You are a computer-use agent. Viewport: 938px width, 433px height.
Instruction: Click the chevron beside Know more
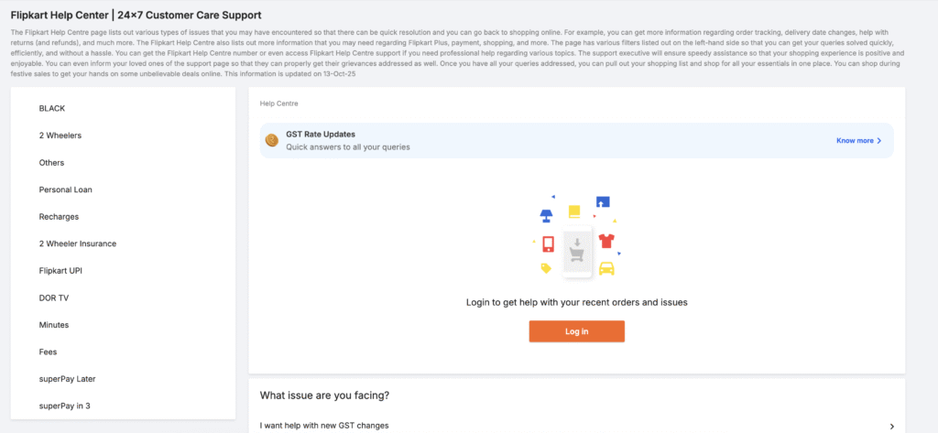[879, 141]
